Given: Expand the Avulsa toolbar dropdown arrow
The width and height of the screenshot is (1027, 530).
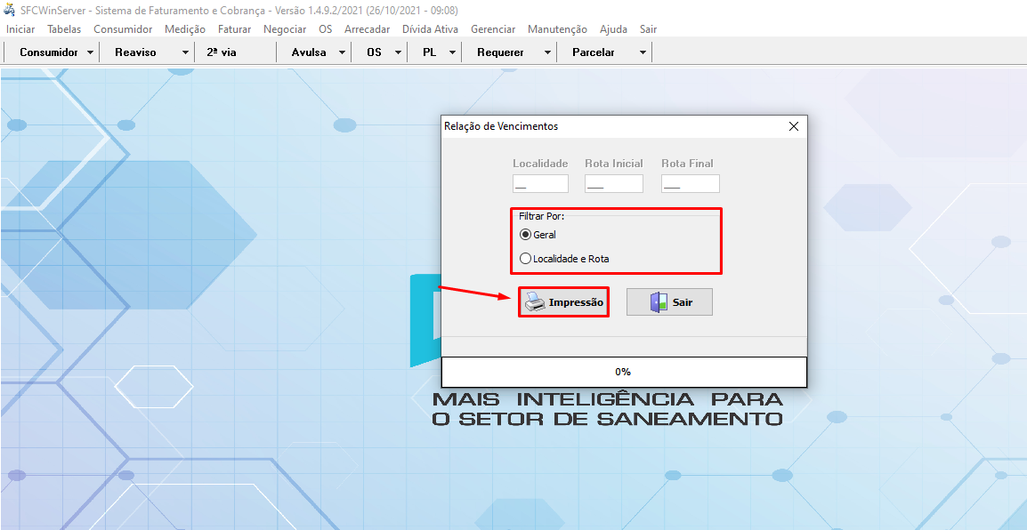Looking at the screenshot, I should click(x=343, y=52).
